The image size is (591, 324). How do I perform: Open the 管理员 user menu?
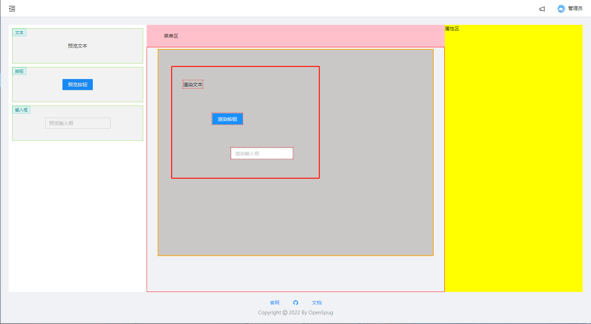click(x=575, y=9)
